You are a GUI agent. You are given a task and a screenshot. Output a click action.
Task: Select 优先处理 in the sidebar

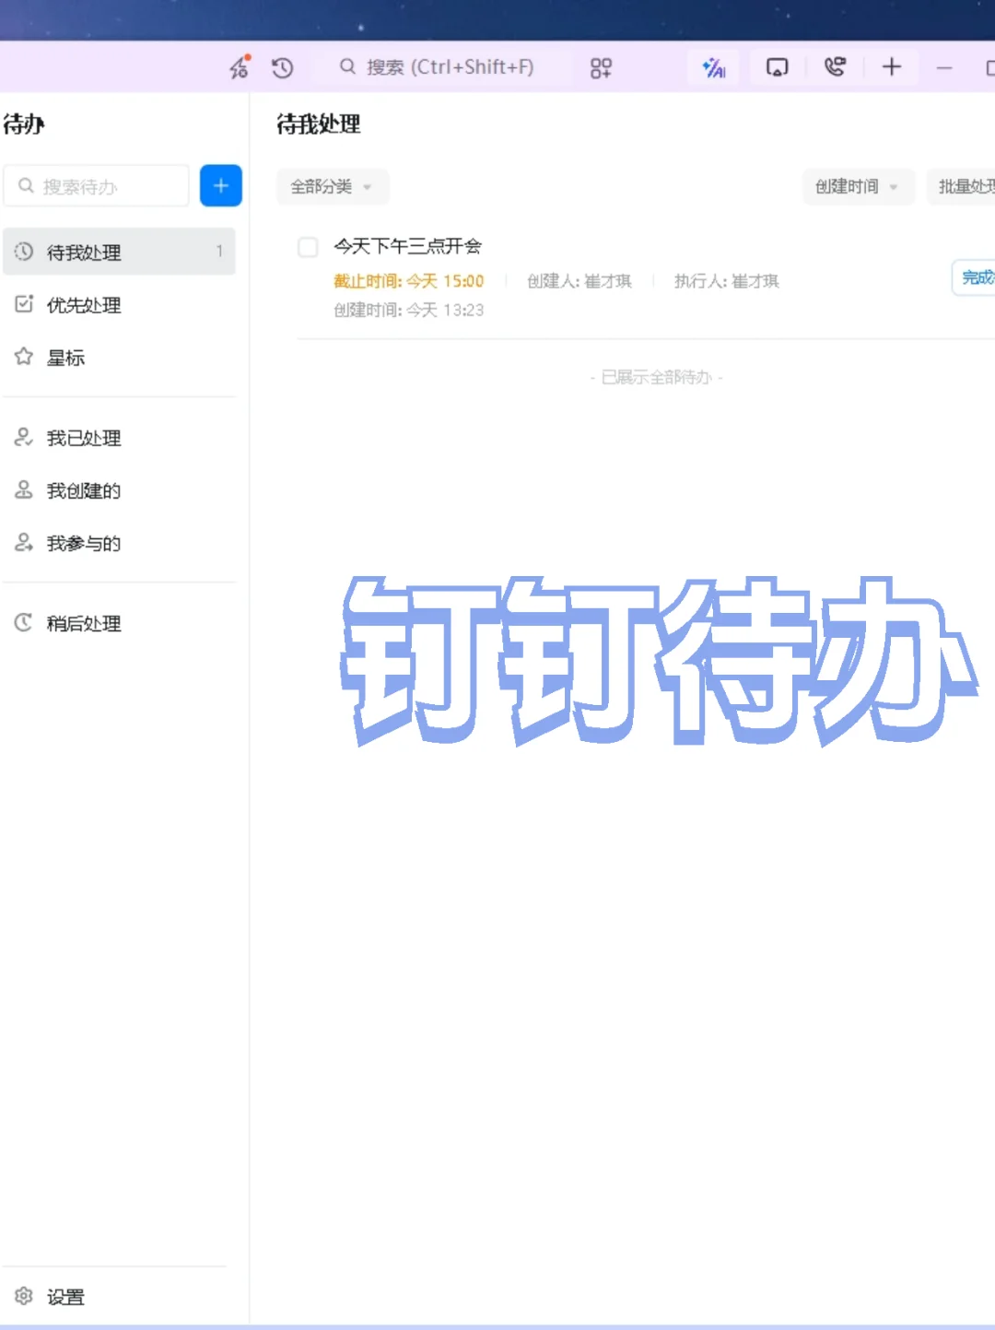point(84,305)
